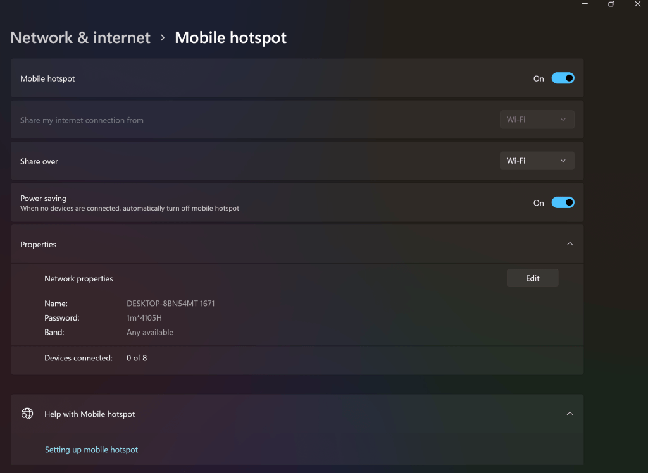Disable the Power saving toggle
648x473 pixels.
[563, 202]
